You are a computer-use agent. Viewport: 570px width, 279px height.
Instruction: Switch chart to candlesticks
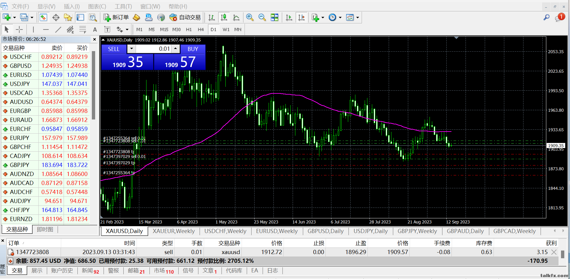224,17
